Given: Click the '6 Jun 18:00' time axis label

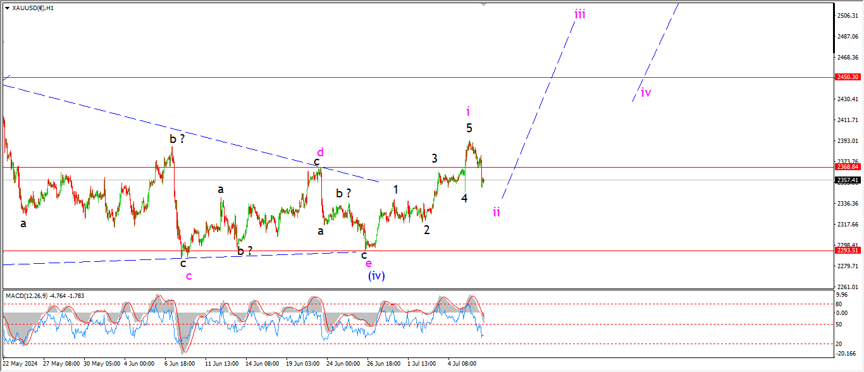Looking at the screenshot, I should coord(180,364).
